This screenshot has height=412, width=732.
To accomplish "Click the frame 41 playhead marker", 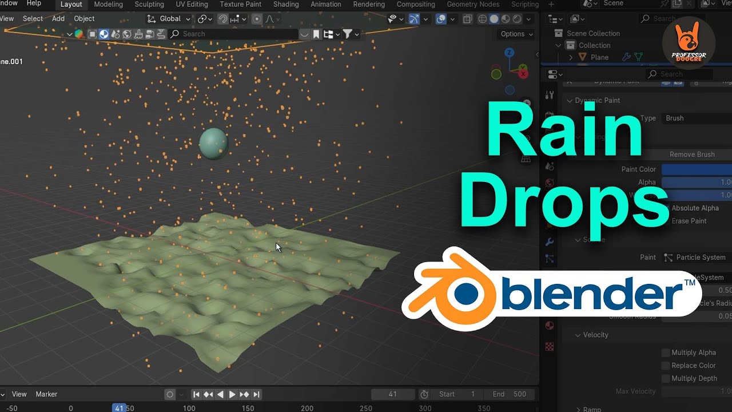I will coord(119,408).
